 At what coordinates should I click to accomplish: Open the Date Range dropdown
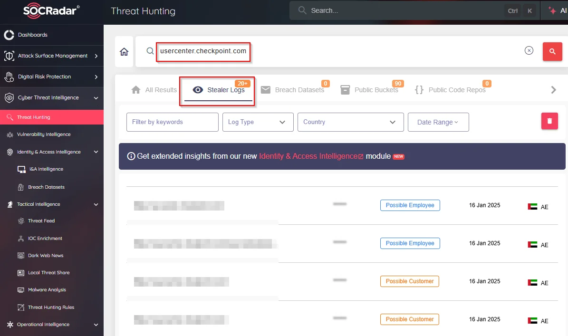click(x=438, y=122)
